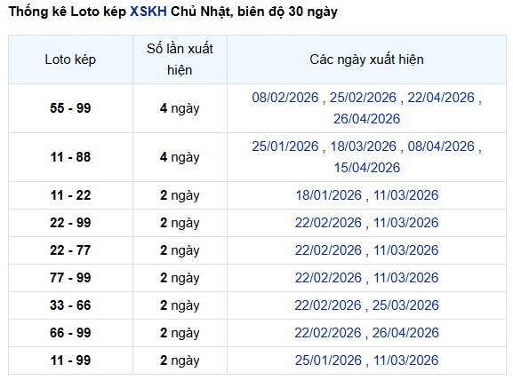Open the XSKH link in the heading
Screen dimensions: 513x380
coord(148,12)
